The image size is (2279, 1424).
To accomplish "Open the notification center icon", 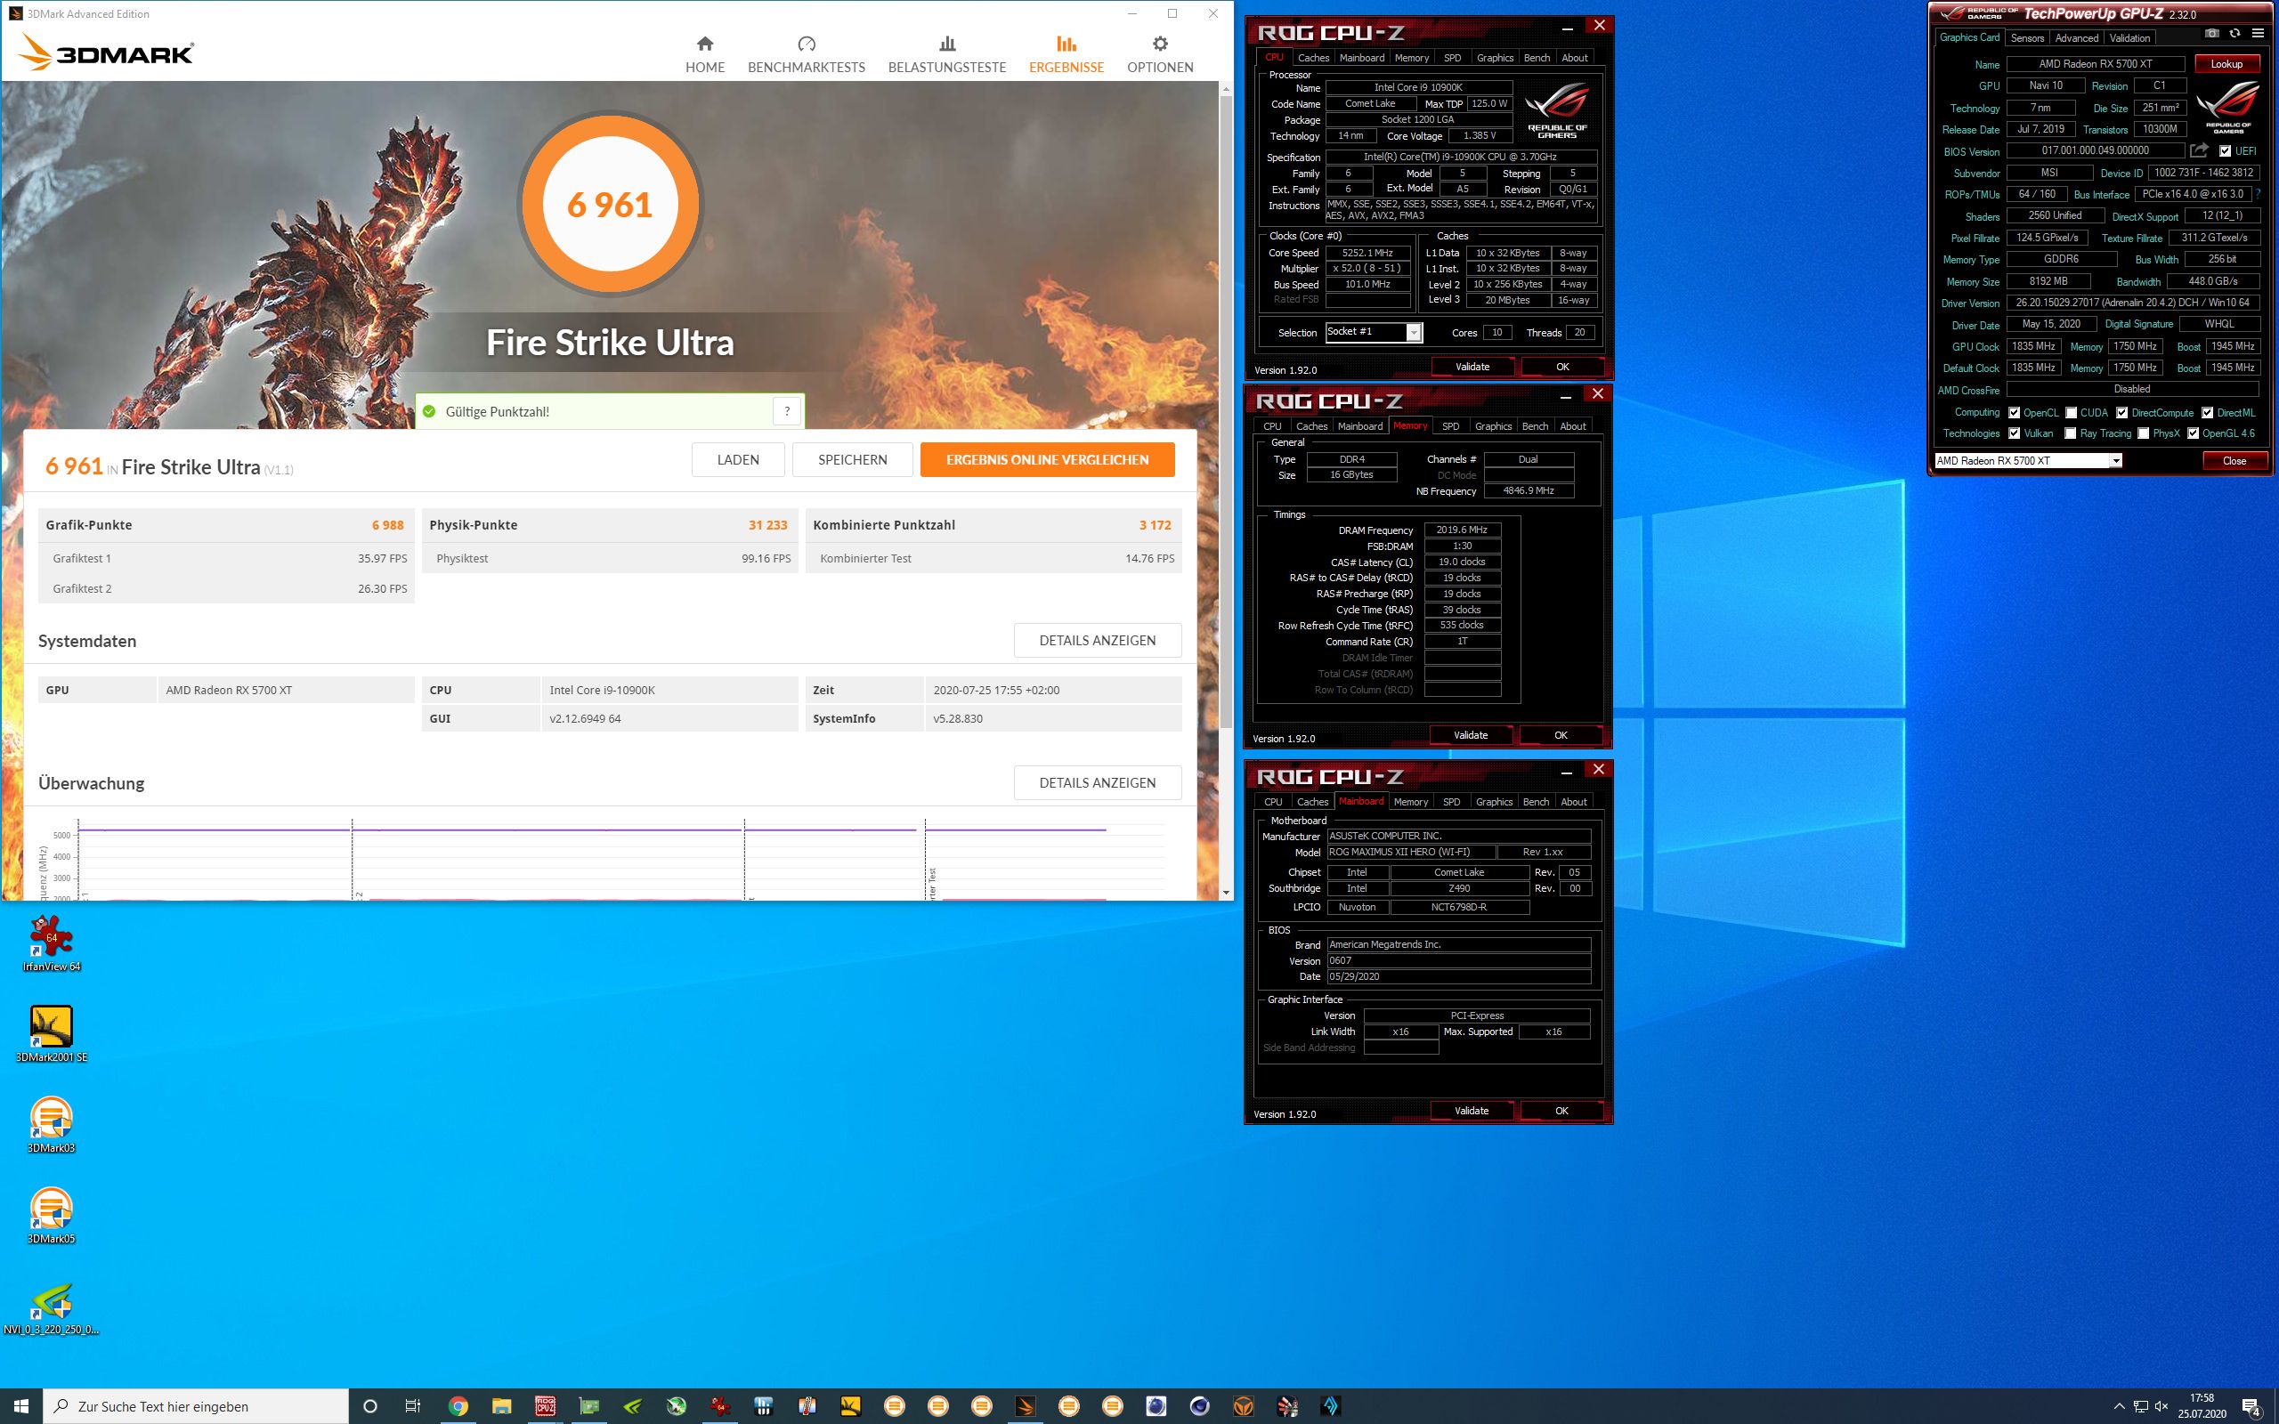I will (x=2251, y=1407).
